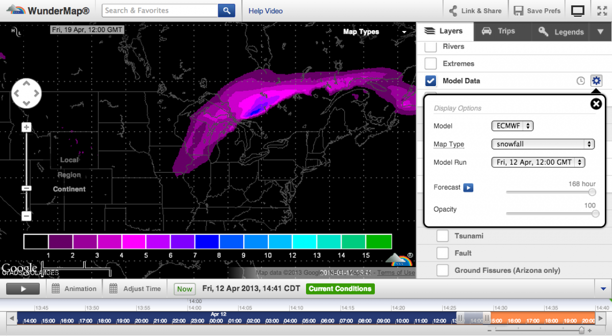The image size is (612, 336).
Task: Play the forecast animation in Display Options
Action: pos(468,188)
